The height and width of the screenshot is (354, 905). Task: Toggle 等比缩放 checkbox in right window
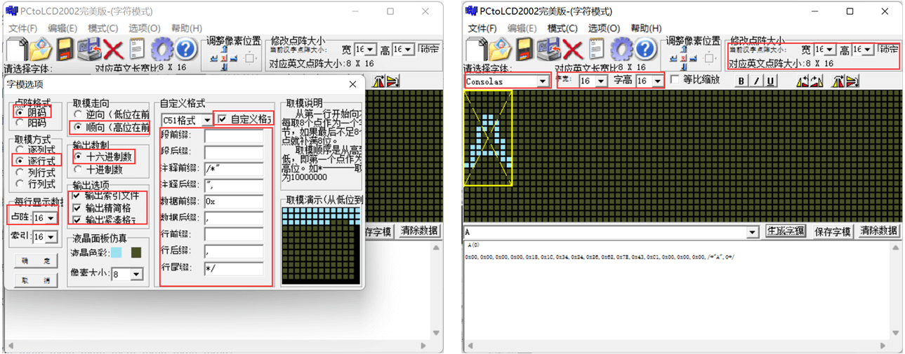tap(675, 79)
